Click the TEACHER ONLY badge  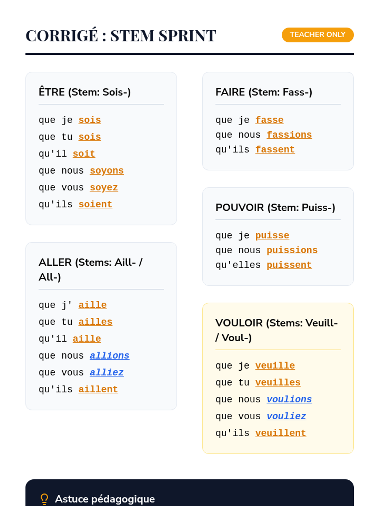(x=317, y=35)
